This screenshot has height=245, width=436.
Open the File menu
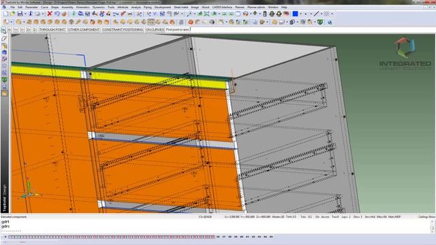[x=12, y=7]
